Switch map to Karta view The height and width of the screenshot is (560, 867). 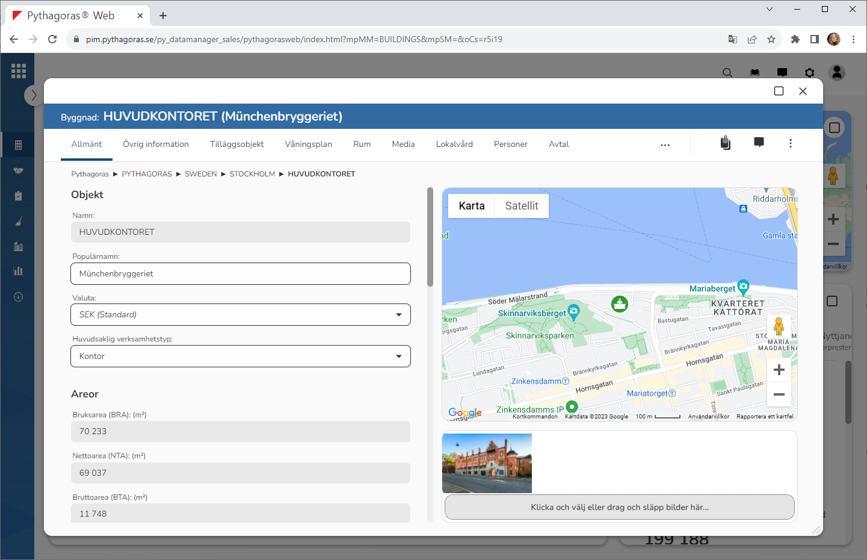click(471, 206)
